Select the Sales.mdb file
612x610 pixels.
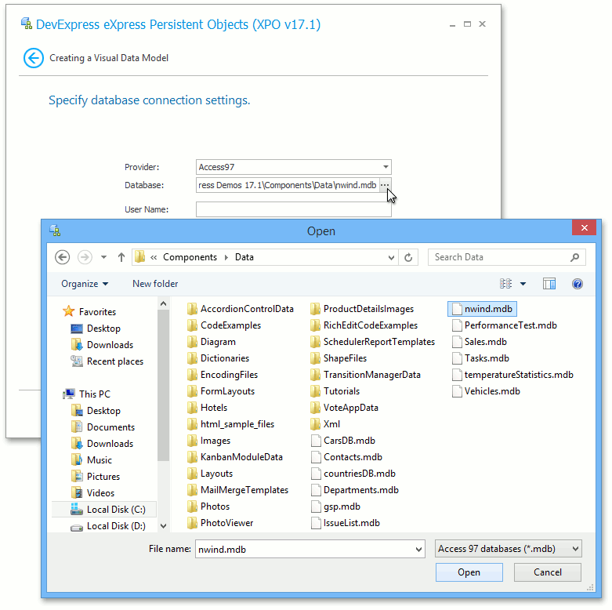tap(480, 342)
